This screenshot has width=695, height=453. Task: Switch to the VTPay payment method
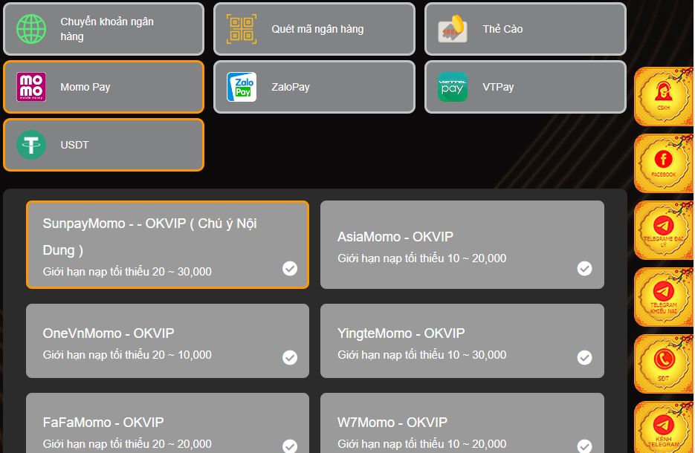[525, 87]
